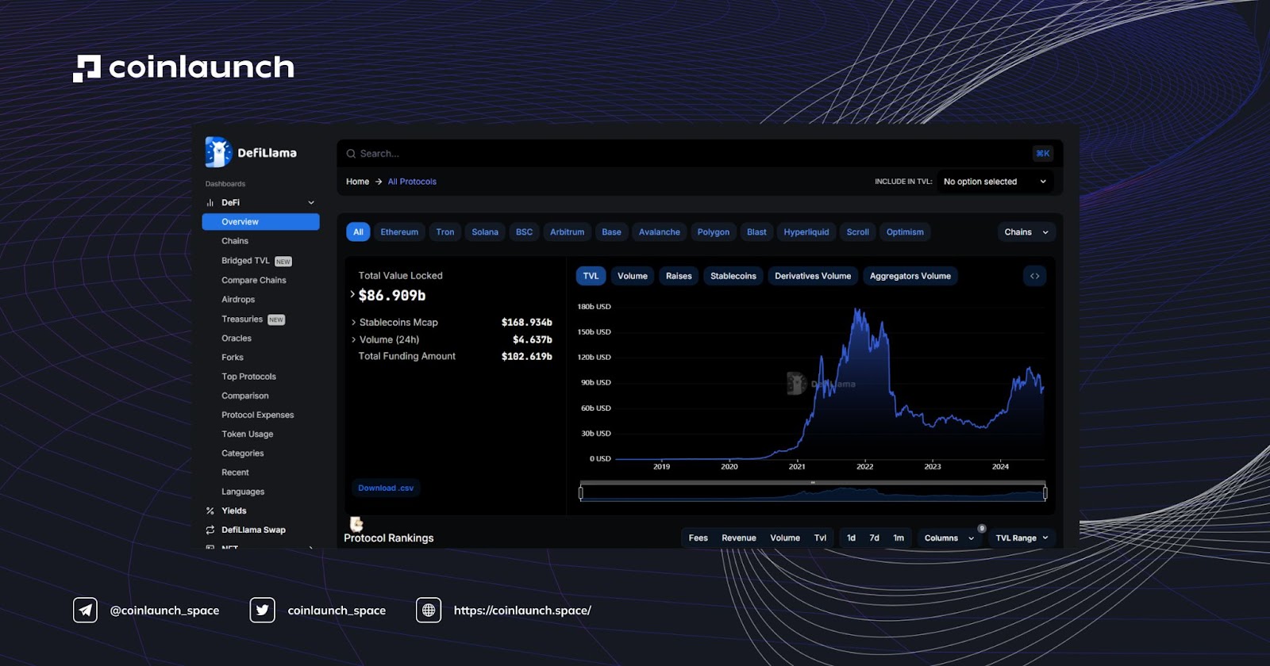Screen dimensions: 1270x666
Task: Click left handle of chart range slider
Action: click(x=581, y=493)
